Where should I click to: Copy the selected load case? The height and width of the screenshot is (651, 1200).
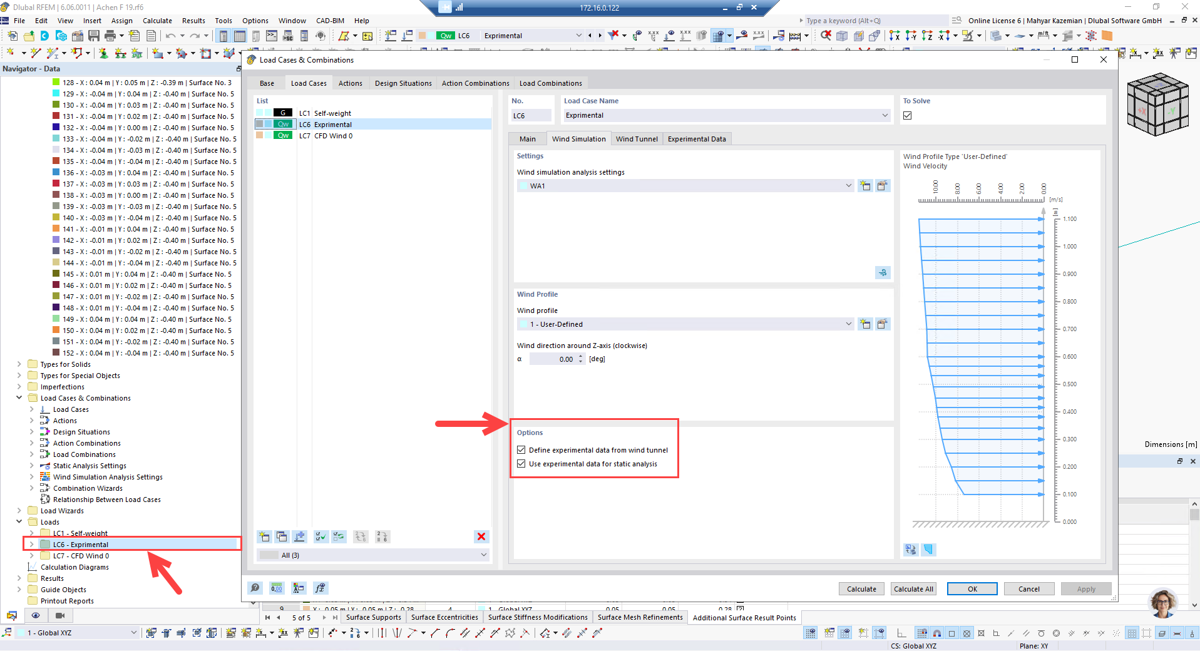(282, 536)
